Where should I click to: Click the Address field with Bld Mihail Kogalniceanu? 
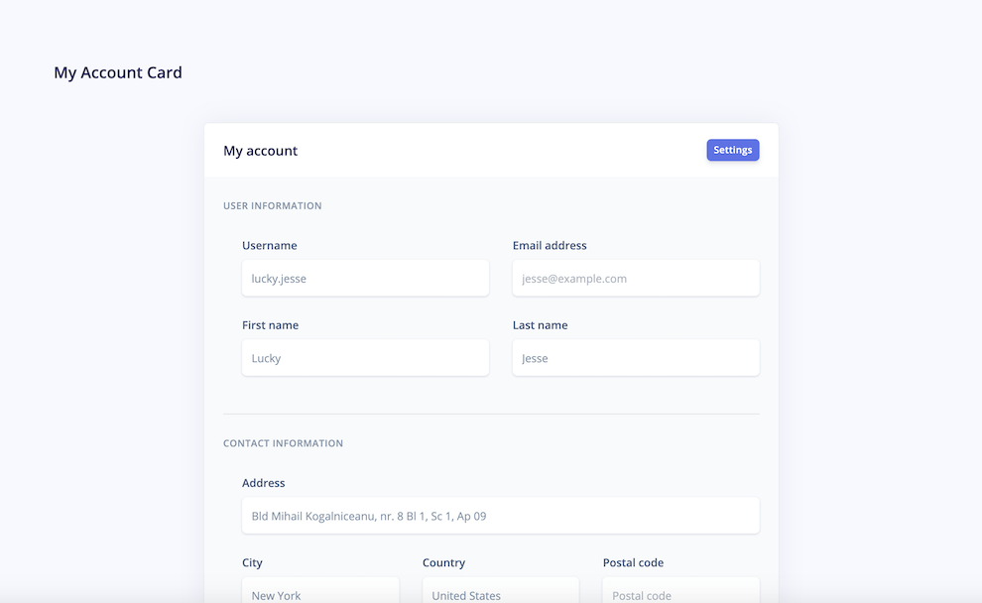click(x=500, y=515)
